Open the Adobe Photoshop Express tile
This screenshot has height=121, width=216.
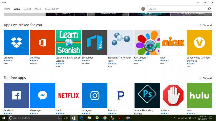147,95
